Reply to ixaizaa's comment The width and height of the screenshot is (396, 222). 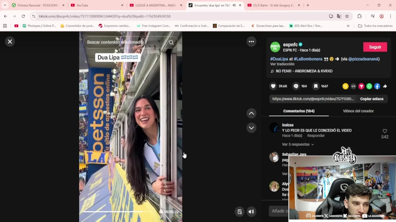316,136
